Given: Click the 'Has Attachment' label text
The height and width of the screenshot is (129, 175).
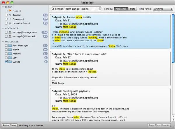Looking at the screenshot, I should [21, 23].
